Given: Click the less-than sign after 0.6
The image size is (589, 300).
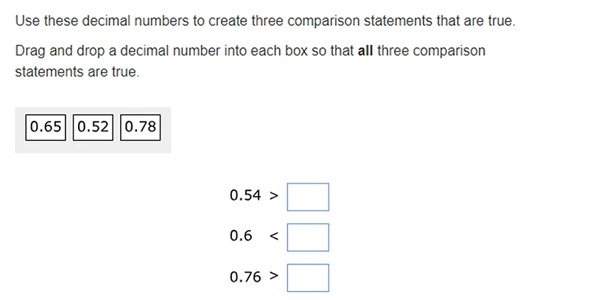Looking at the screenshot, I should [274, 236].
